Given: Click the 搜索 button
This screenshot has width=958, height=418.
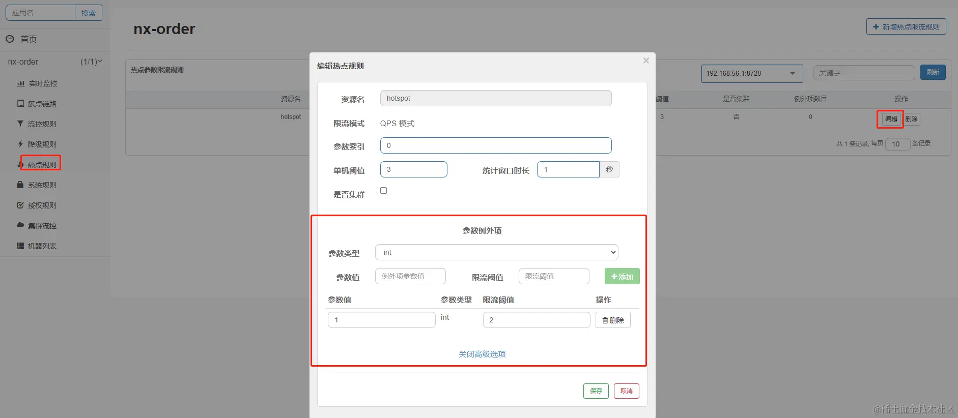Looking at the screenshot, I should tap(89, 13).
